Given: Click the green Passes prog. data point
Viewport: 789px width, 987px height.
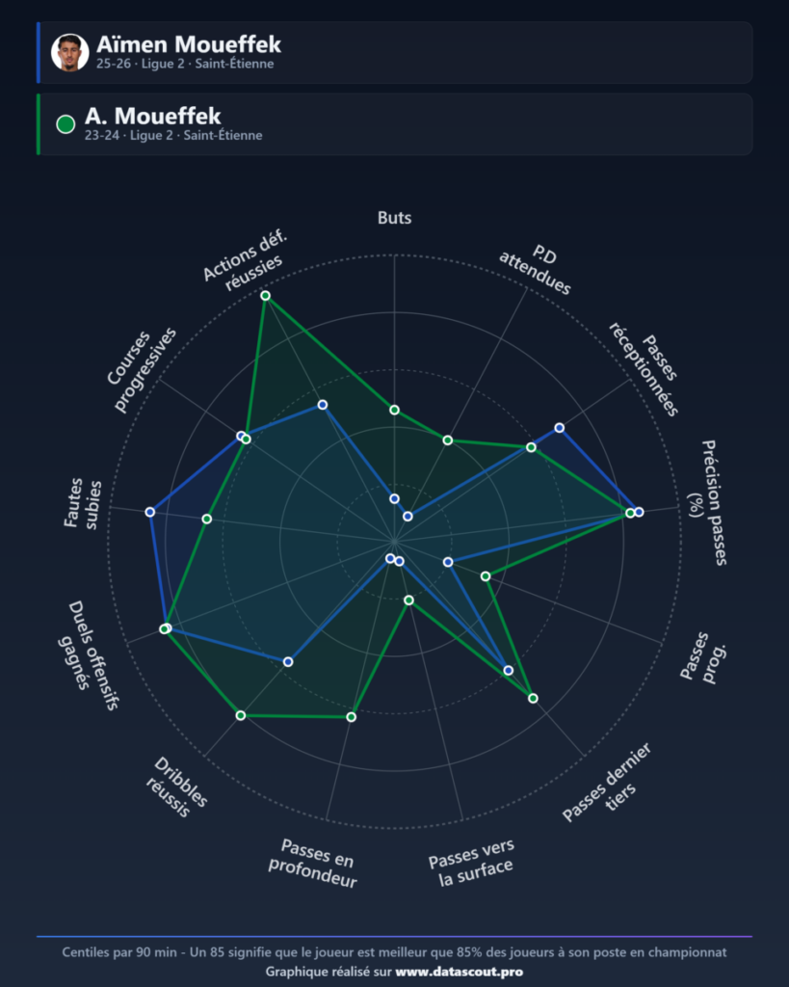Looking at the screenshot, I should (x=486, y=576).
